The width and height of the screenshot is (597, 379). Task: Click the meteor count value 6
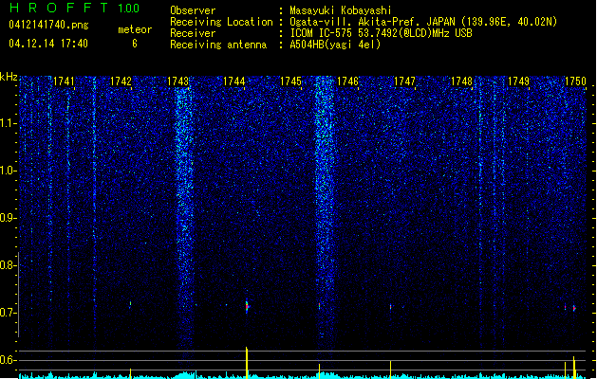point(135,44)
